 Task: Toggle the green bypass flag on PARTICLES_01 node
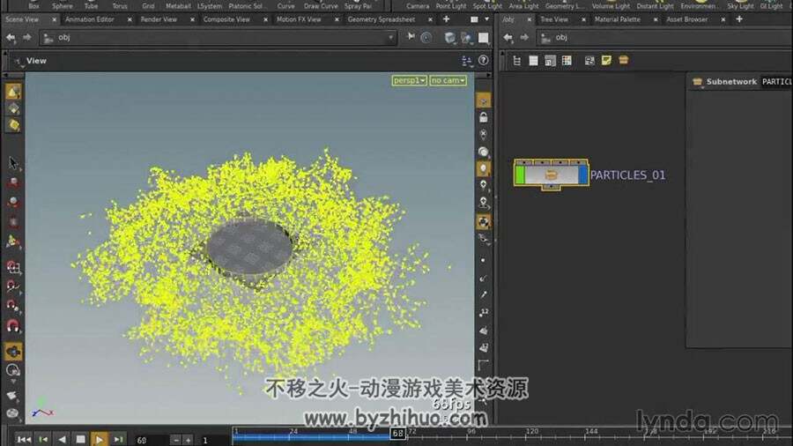tap(520, 175)
